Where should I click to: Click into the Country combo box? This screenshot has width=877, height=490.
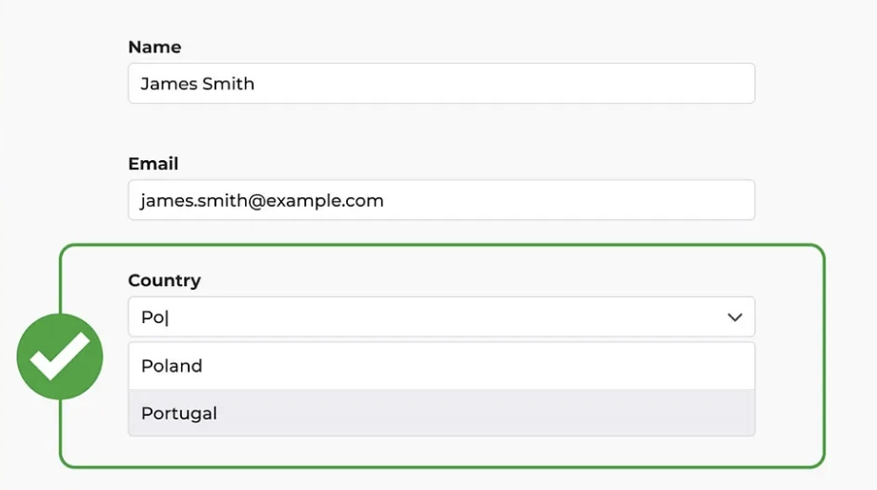441,317
